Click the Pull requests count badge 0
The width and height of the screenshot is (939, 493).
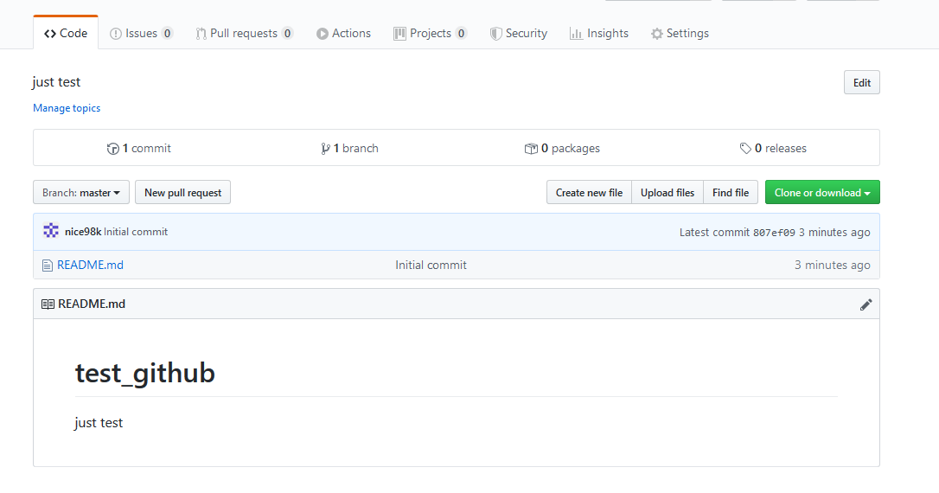click(287, 34)
